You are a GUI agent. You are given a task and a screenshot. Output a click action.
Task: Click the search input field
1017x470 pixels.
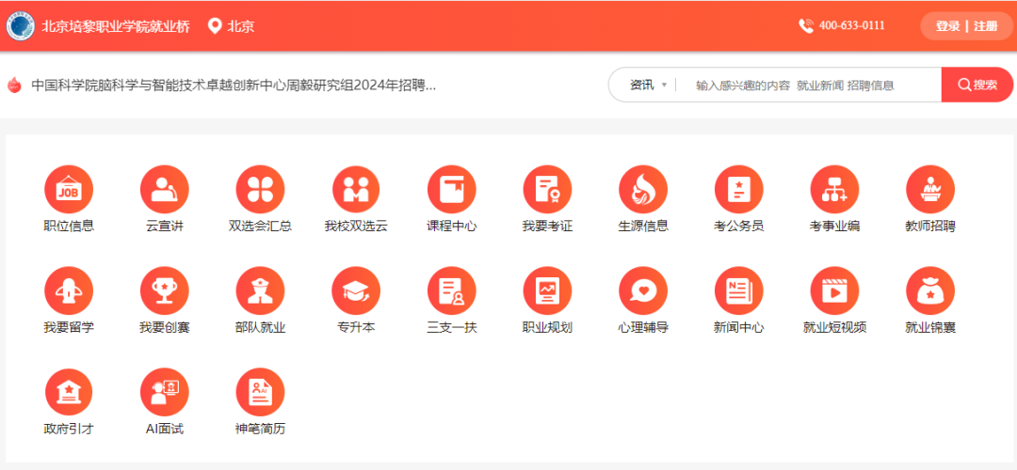pyautogui.click(x=808, y=85)
